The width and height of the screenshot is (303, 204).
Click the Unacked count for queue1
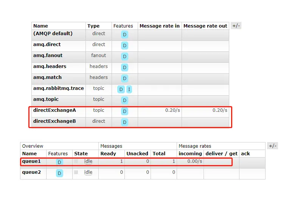(148, 161)
